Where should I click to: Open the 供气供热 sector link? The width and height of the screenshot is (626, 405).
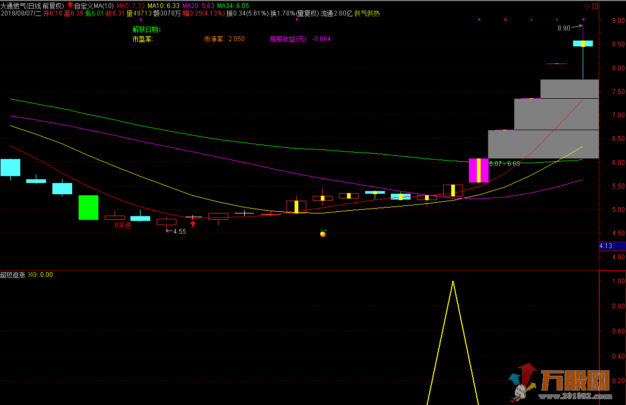point(367,13)
